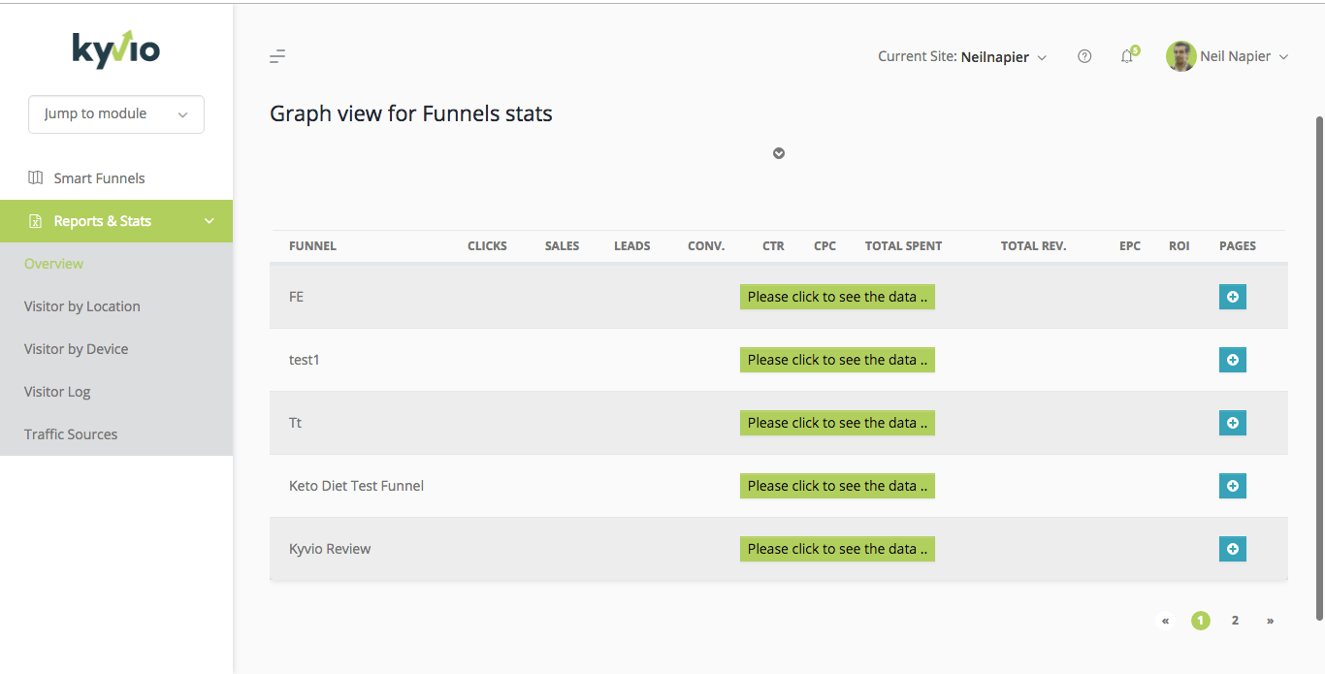Viewport: 1325px width, 674px height.
Task: Click the EPC column header
Action: point(1130,246)
